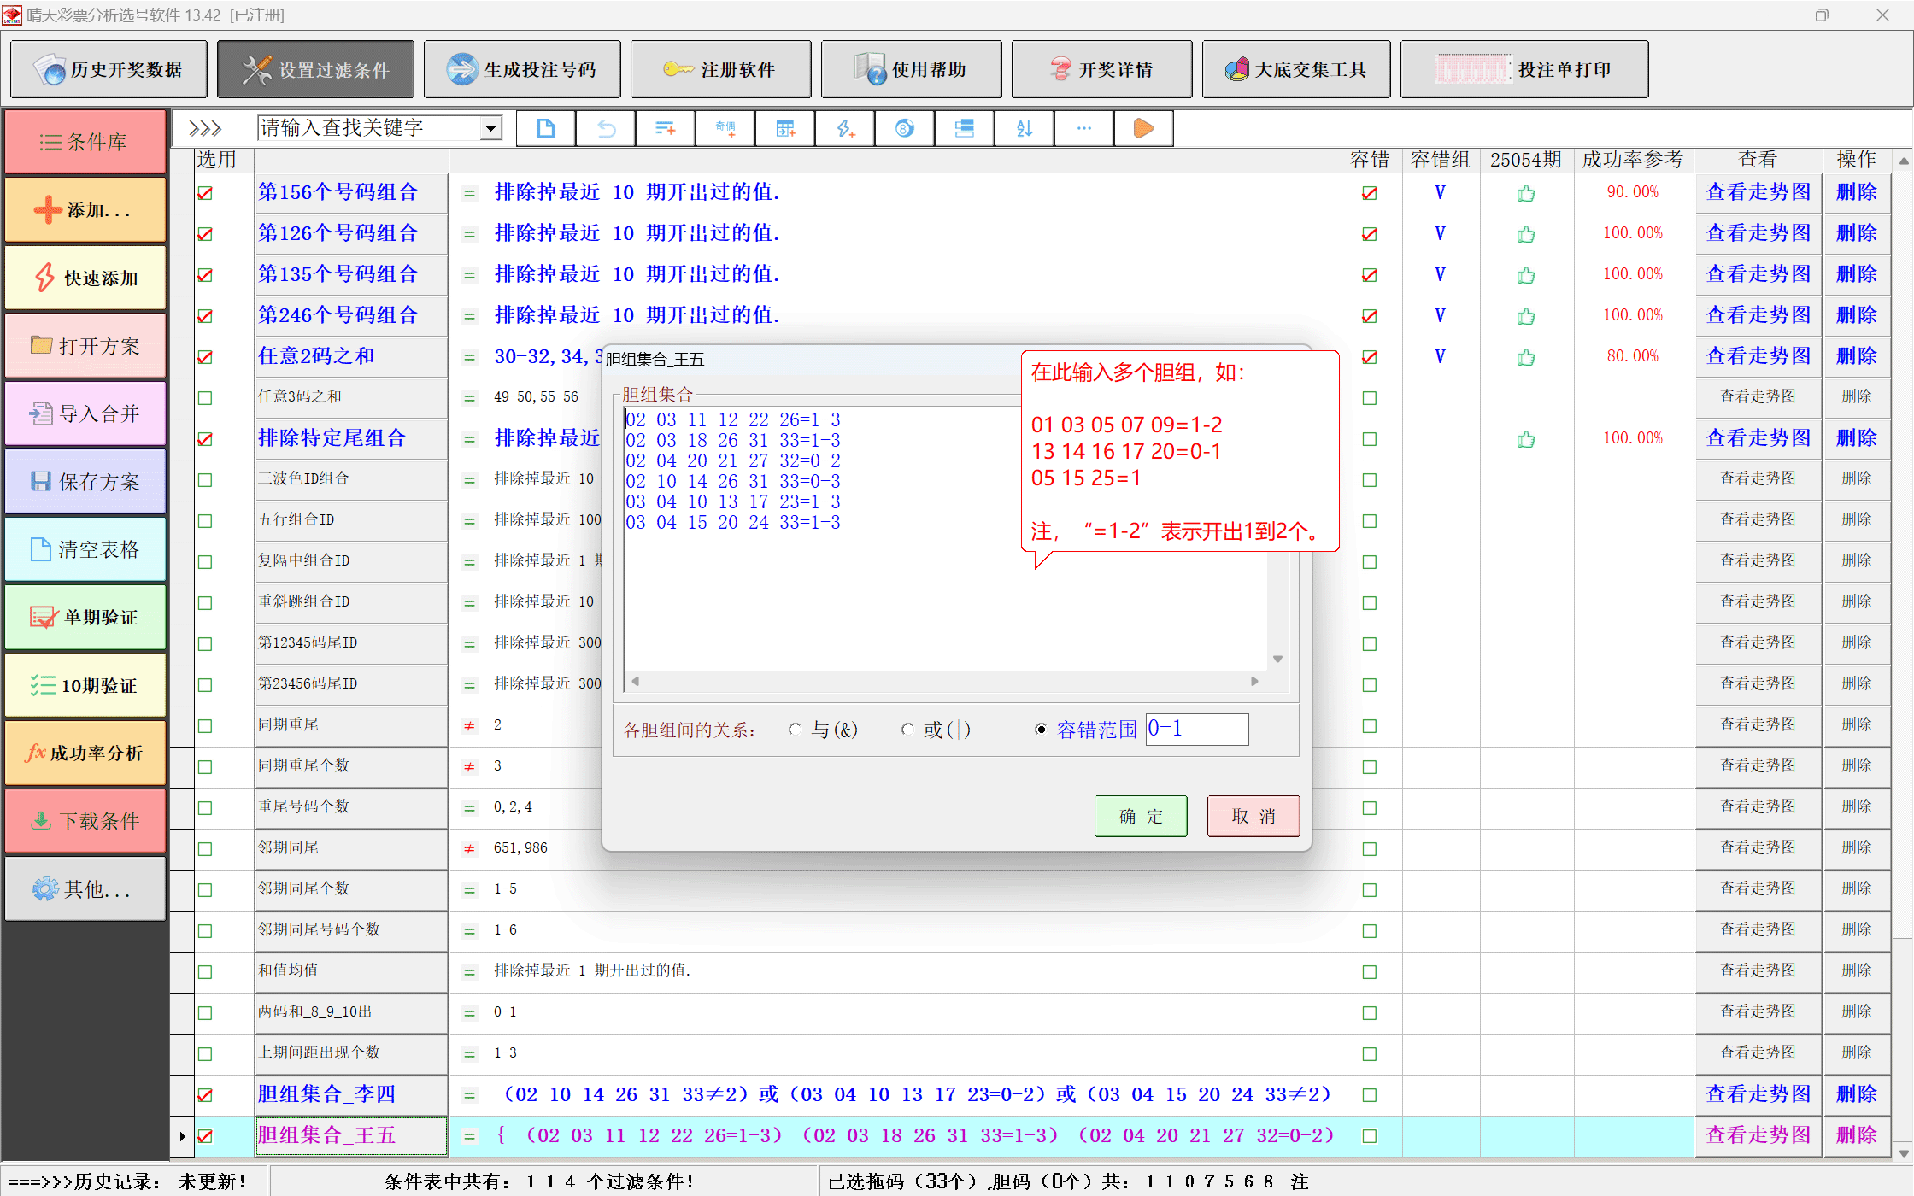This screenshot has width=1914, height=1196.
Task: Click the odd-even (奇偶) add toolbar icon
Action: pos(725,128)
